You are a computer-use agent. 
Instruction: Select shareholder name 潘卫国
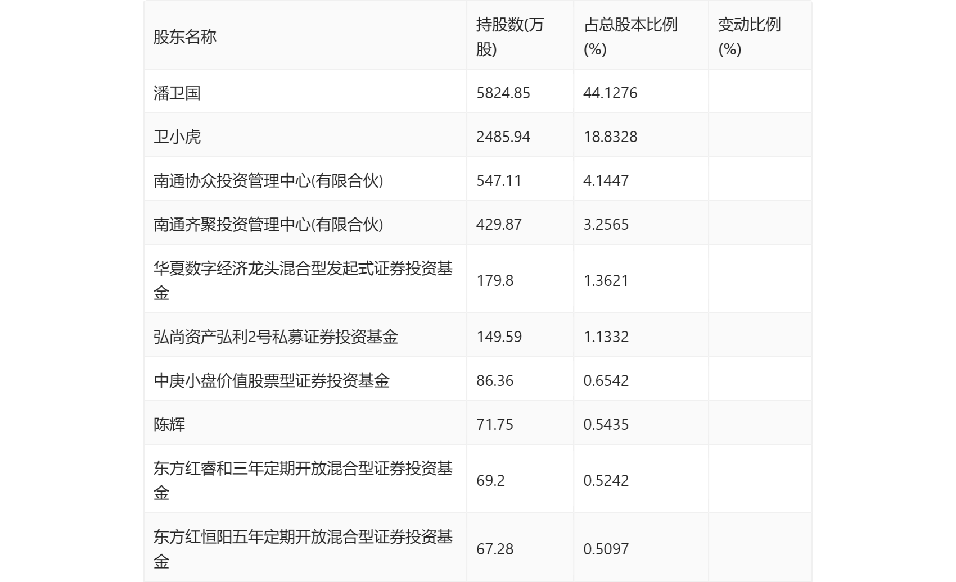[177, 93]
